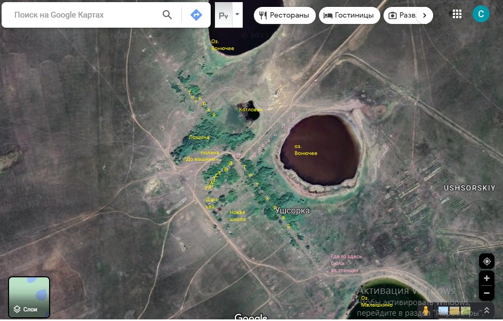Screen dimensions: 503x321
Task: Show my current location on map
Action: 486,261
